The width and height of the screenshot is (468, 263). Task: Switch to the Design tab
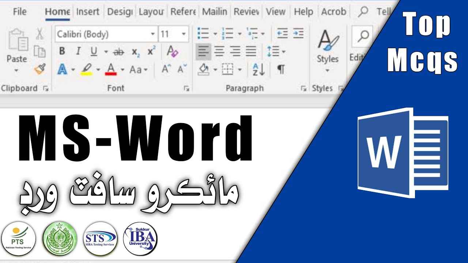click(120, 11)
